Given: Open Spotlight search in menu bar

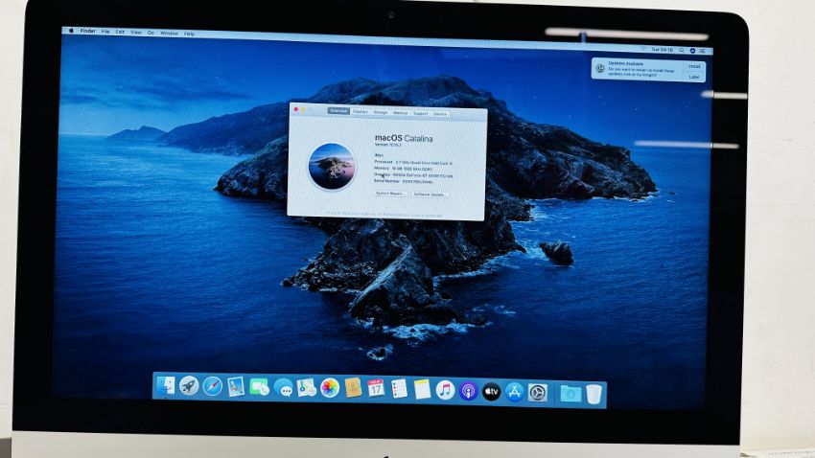Looking at the screenshot, I should click(x=682, y=51).
